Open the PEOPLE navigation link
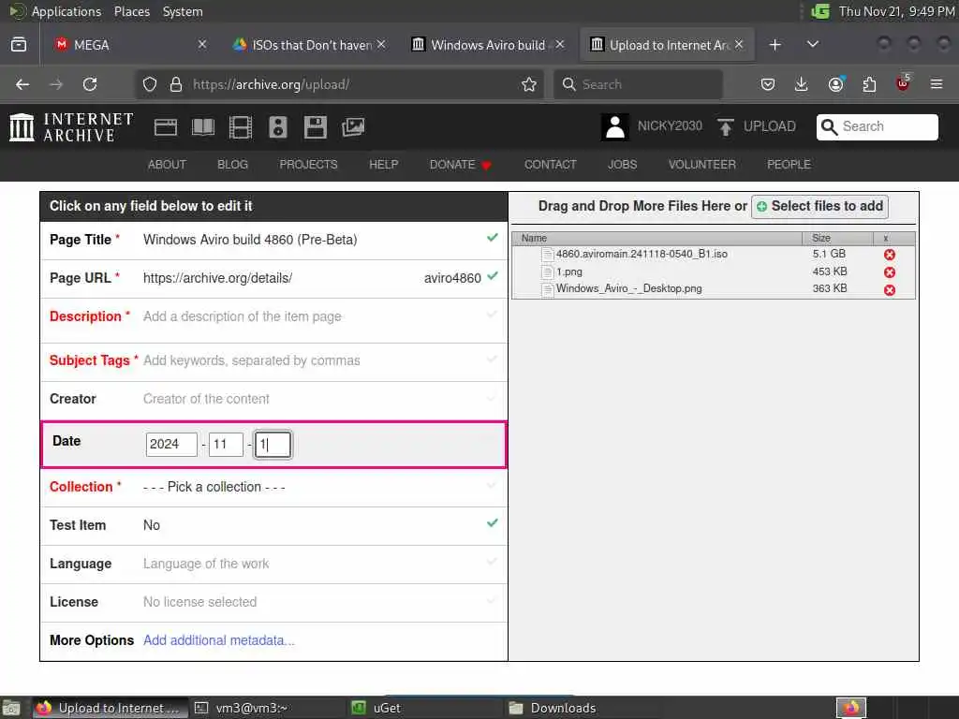Image resolution: width=959 pixels, height=719 pixels. 789,165
